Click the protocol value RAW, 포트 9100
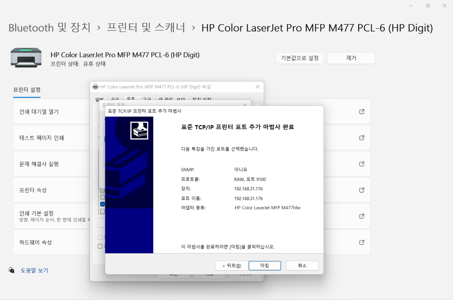 (x=250, y=179)
